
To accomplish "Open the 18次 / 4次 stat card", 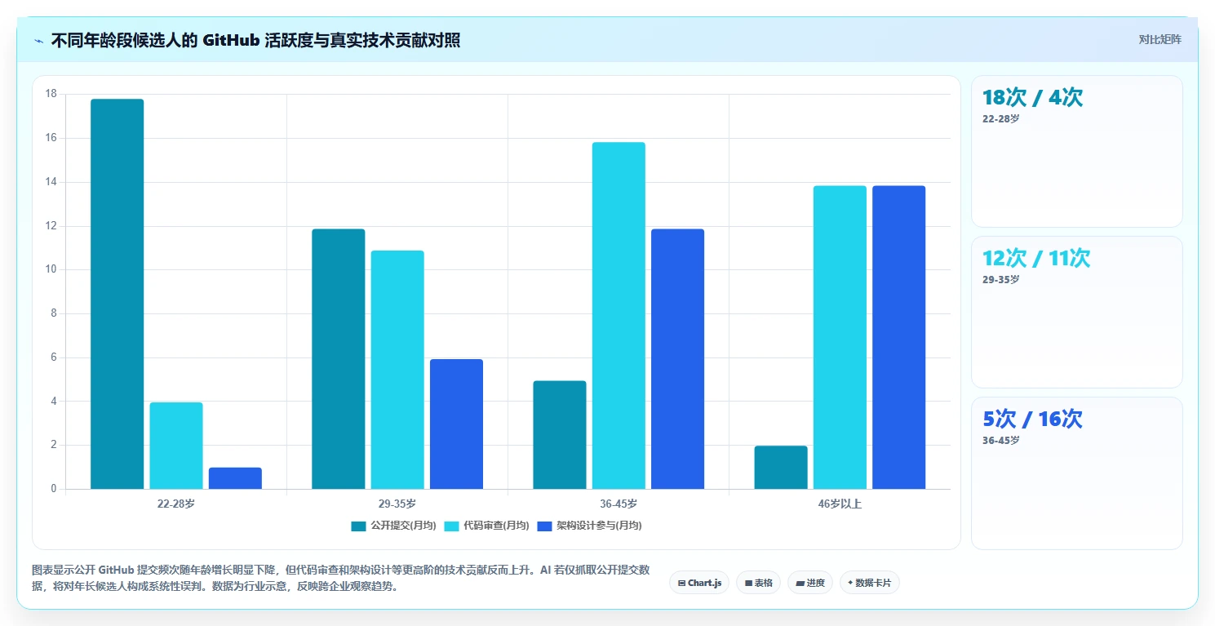I will (1076, 151).
